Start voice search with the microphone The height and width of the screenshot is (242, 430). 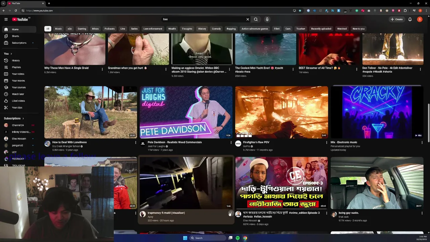click(267, 19)
